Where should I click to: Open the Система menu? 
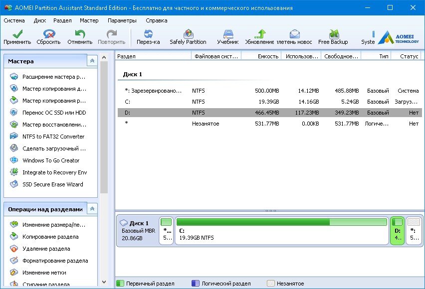point(14,20)
